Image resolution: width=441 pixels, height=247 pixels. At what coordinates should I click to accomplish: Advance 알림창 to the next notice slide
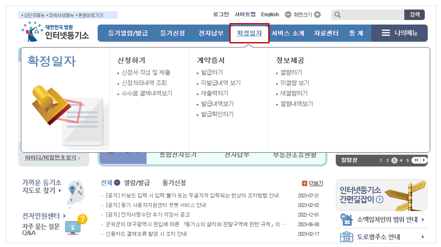[424, 160]
